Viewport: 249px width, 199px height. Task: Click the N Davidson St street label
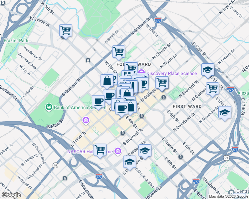[x=184, y=122]
